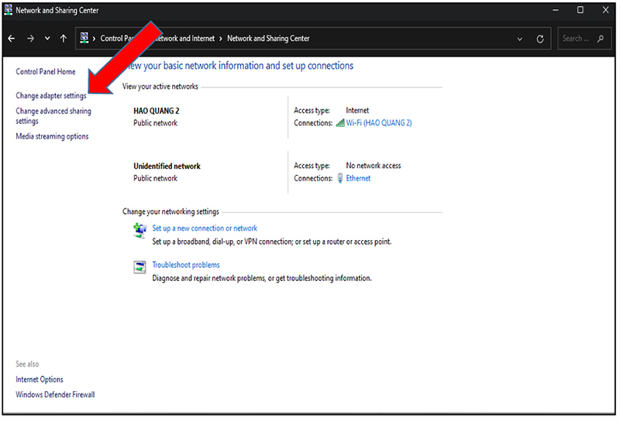Click the search magnifier icon

[601, 38]
